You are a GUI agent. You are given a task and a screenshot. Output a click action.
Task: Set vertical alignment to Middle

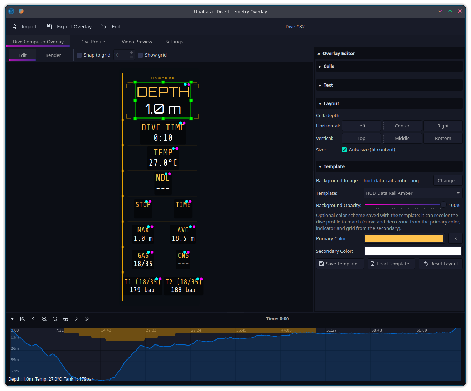click(402, 138)
